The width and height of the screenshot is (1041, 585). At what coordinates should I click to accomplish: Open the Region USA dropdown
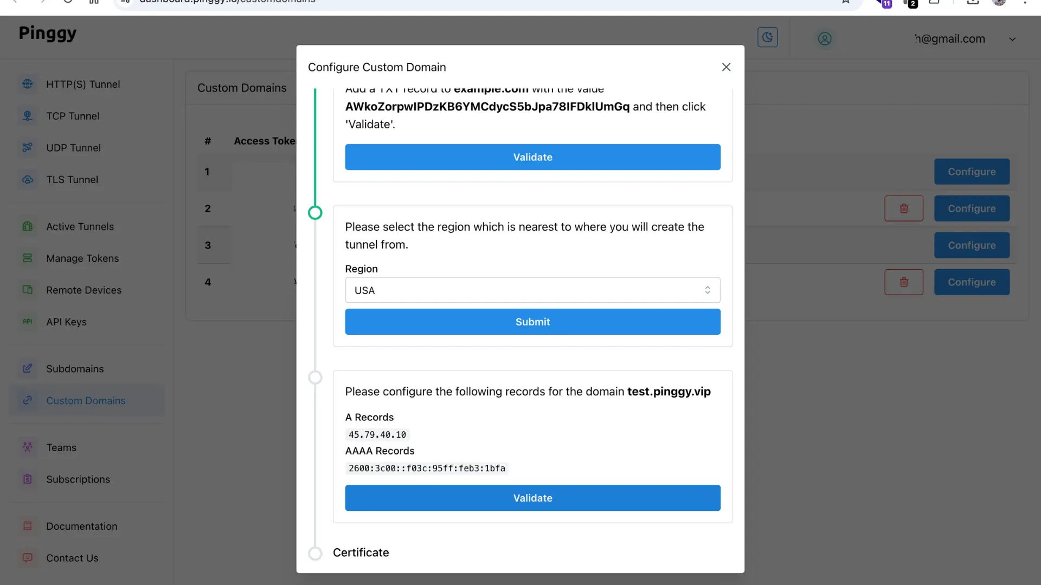(532, 290)
